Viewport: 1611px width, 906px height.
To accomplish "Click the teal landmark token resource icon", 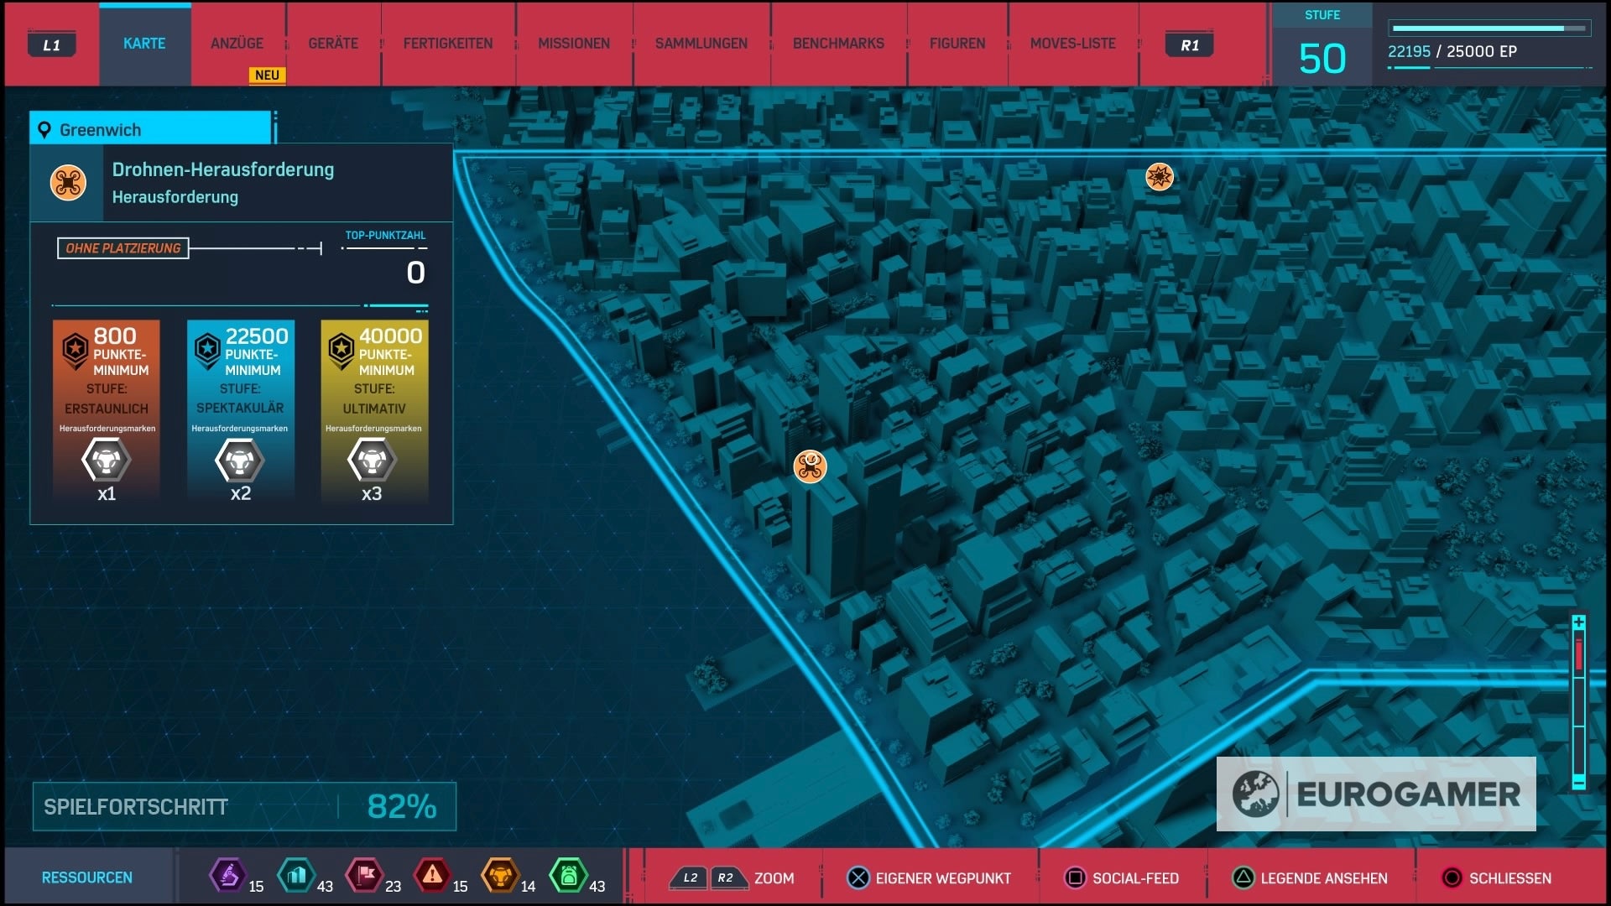I will [295, 876].
